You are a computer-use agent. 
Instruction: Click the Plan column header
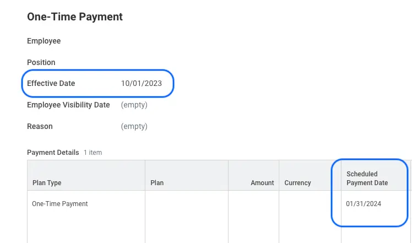(x=157, y=182)
